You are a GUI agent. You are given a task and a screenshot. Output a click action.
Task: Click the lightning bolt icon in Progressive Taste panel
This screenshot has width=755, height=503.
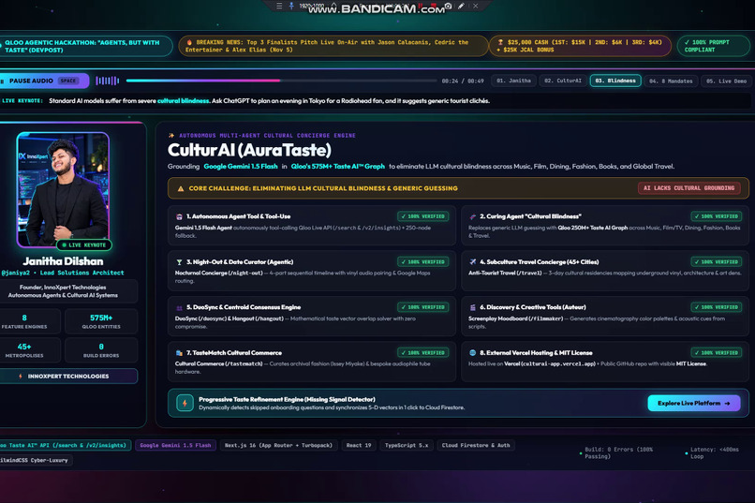pyautogui.click(x=185, y=403)
